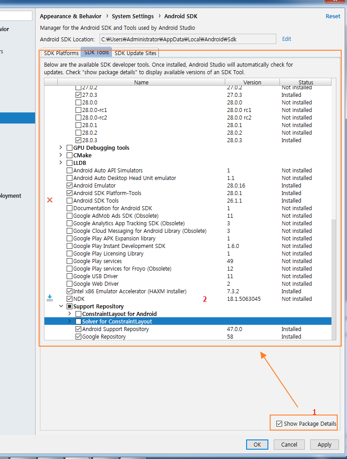This screenshot has height=459, width=347.
Task: Check the Google Web Driver checkbox
Action: coord(69,284)
